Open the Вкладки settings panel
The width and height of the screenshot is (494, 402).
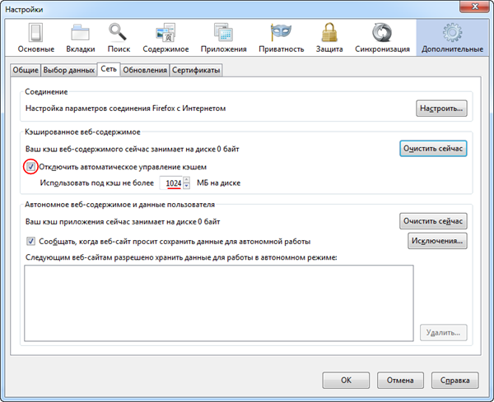[81, 38]
